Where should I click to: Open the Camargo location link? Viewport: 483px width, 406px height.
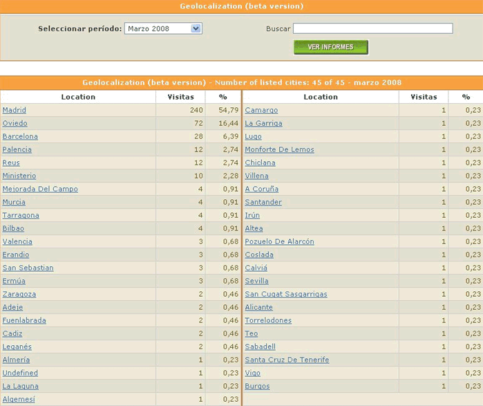click(x=261, y=110)
